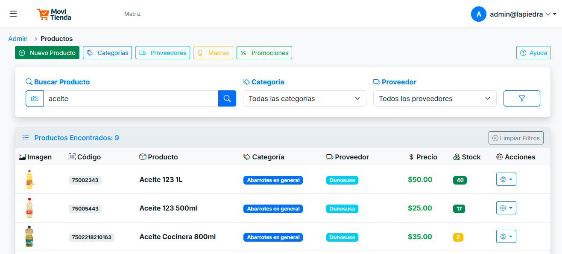Image resolution: width=562 pixels, height=254 pixels.
Task: Click the Nuevo Producto button
Action: [x=47, y=52]
